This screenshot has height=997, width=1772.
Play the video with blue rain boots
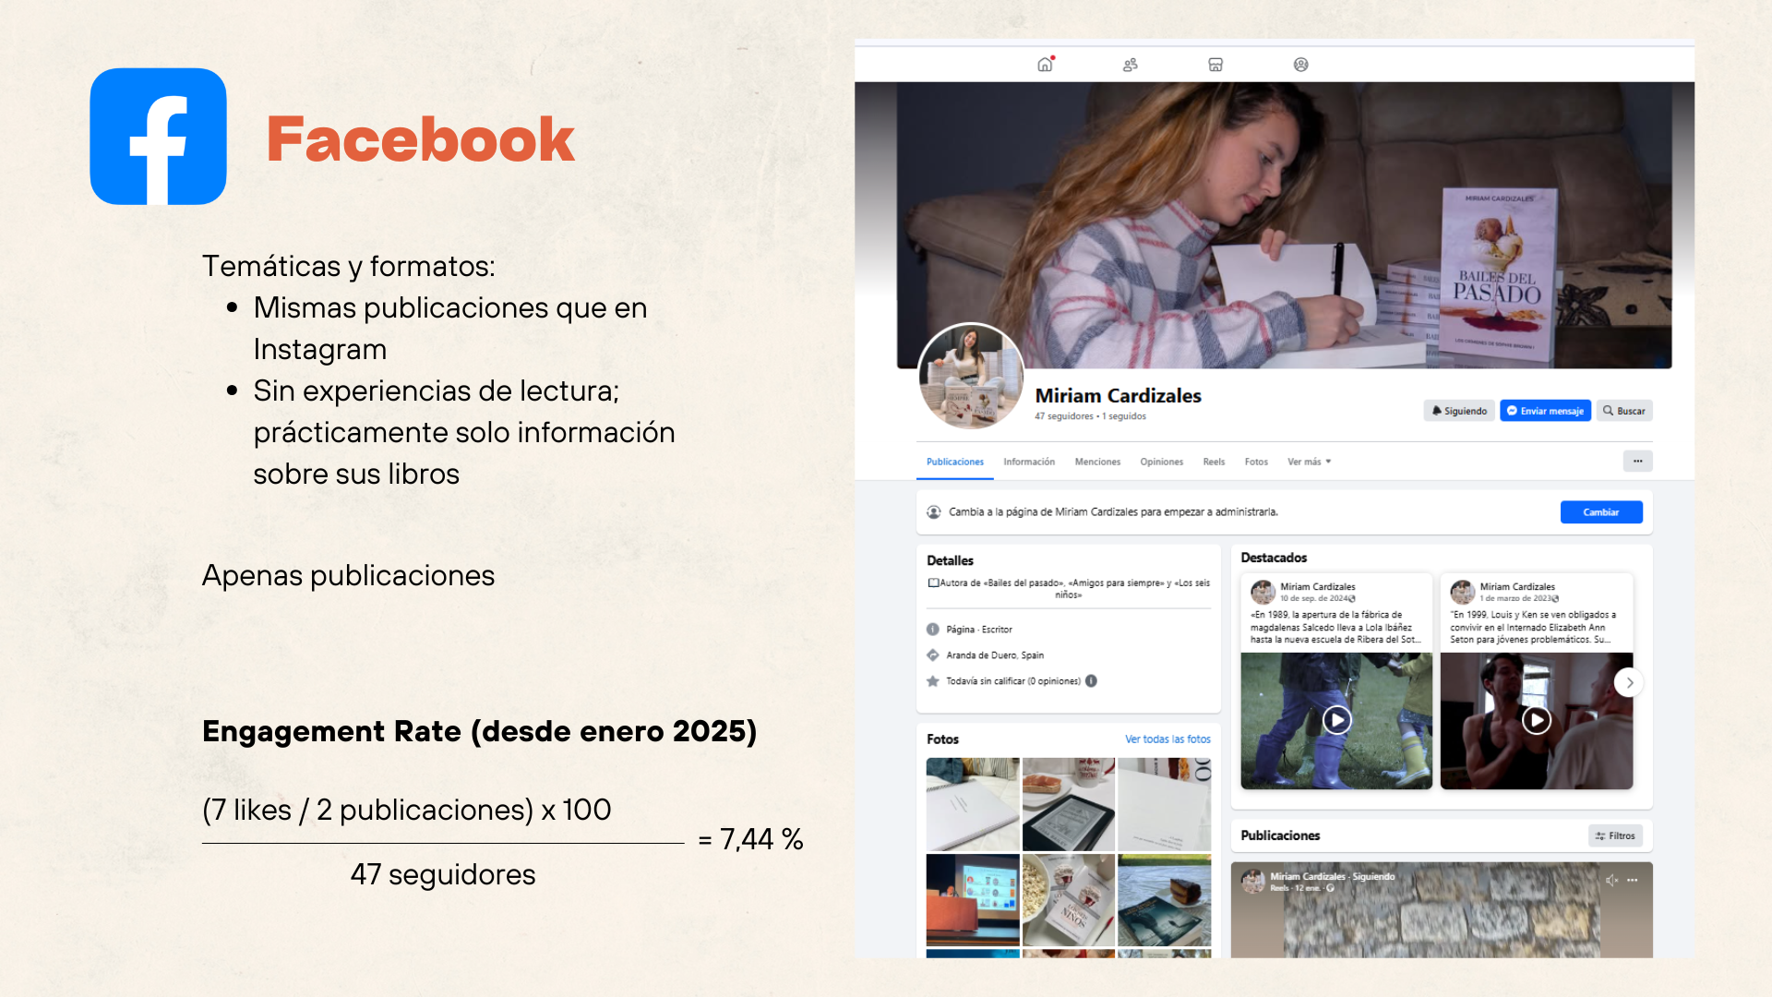[x=1336, y=720]
